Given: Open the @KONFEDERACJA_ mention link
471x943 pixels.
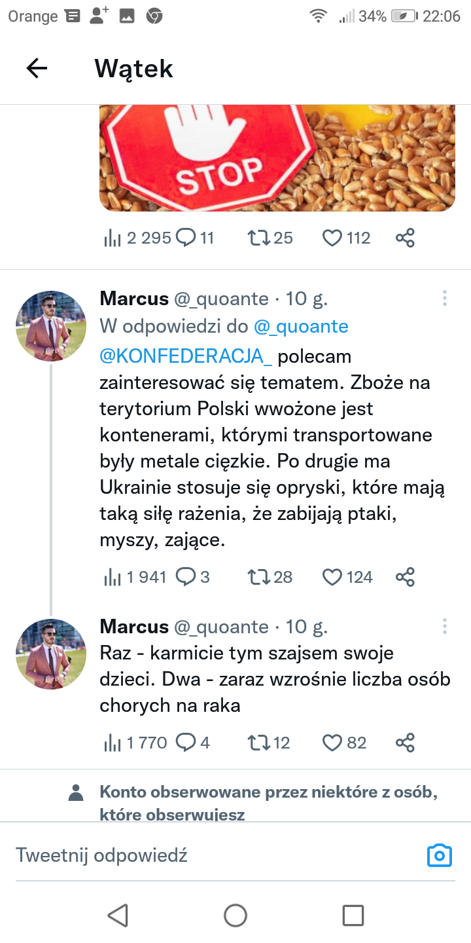Looking at the screenshot, I should coord(186,356).
